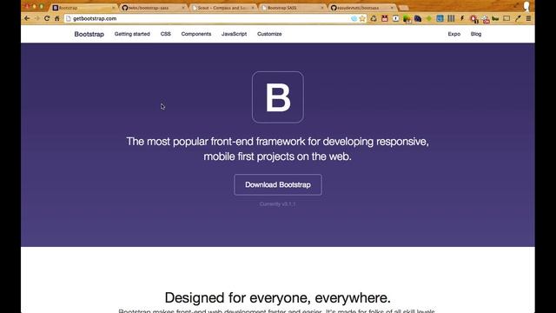This screenshot has height=313, width=556.
Task: Select the eyedropper color picker extension
Action: [x=518, y=19]
